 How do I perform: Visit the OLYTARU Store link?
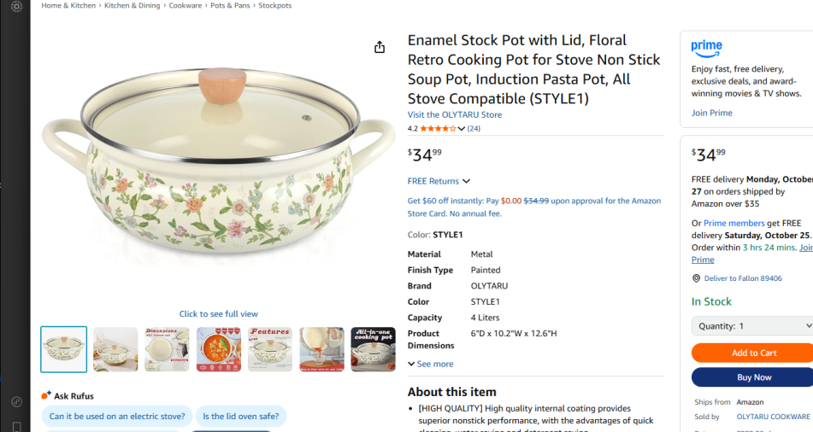tap(454, 114)
